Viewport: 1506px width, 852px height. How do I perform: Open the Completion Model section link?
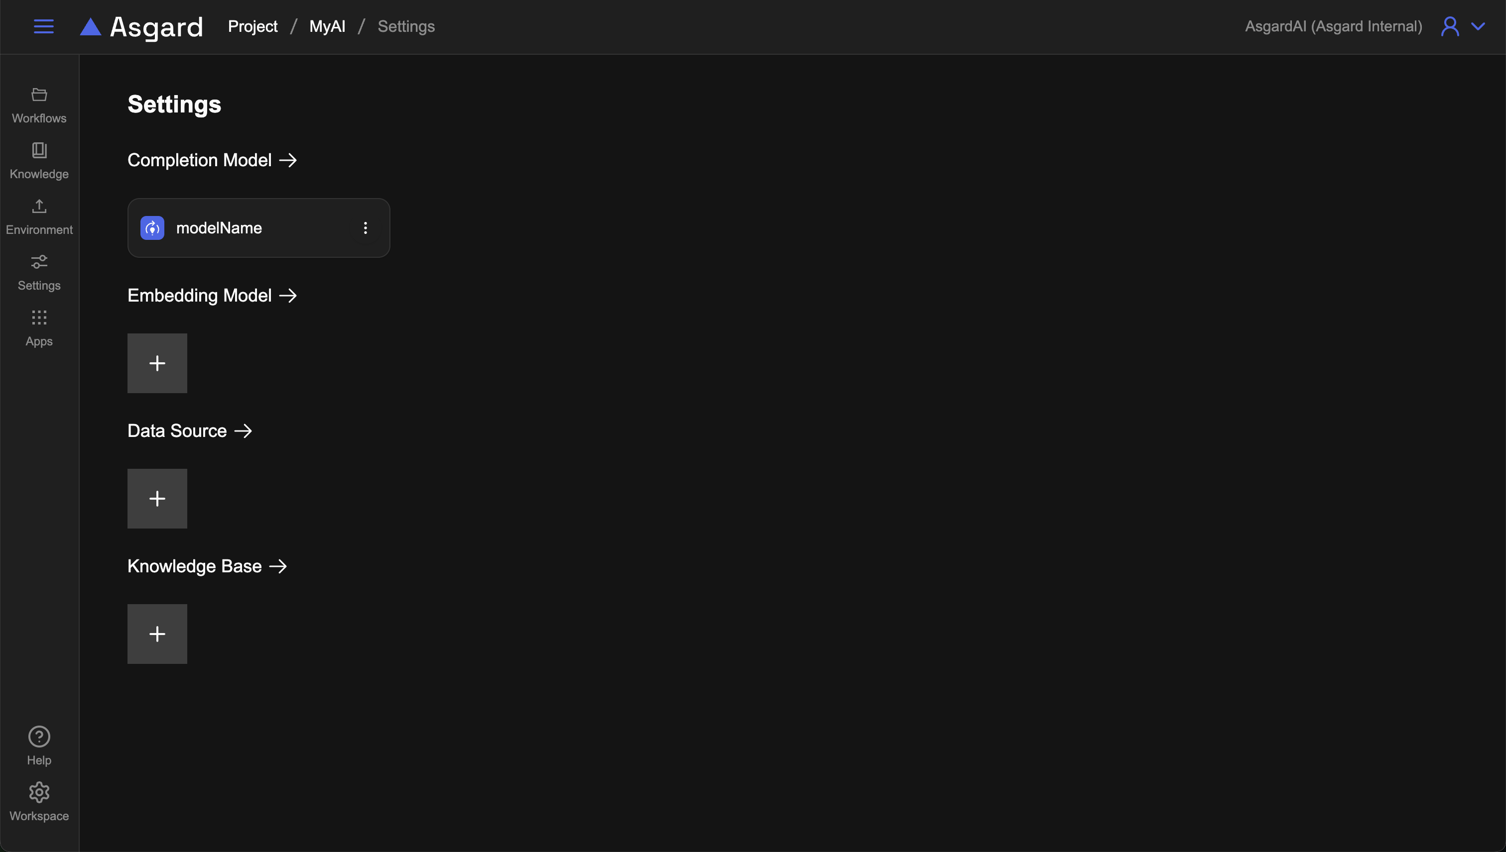click(212, 160)
